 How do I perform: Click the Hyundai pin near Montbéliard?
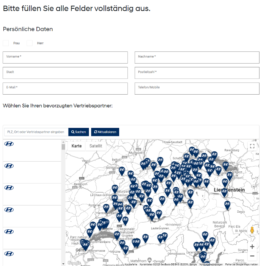tap(122, 171)
